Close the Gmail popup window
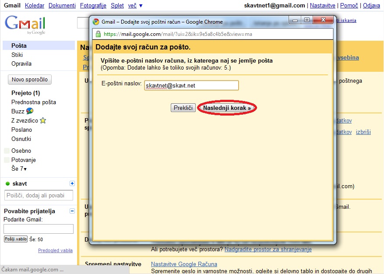The image size is (384, 274). [x=323, y=20]
